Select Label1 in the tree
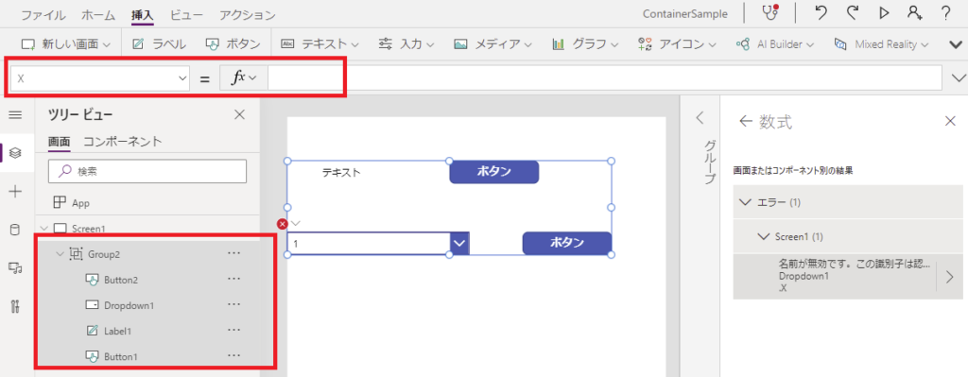The width and height of the screenshot is (968, 377). [x=118, y=332]
